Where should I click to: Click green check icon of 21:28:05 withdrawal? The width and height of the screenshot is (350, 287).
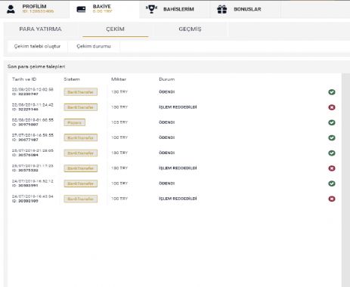[x=332, y=153]
